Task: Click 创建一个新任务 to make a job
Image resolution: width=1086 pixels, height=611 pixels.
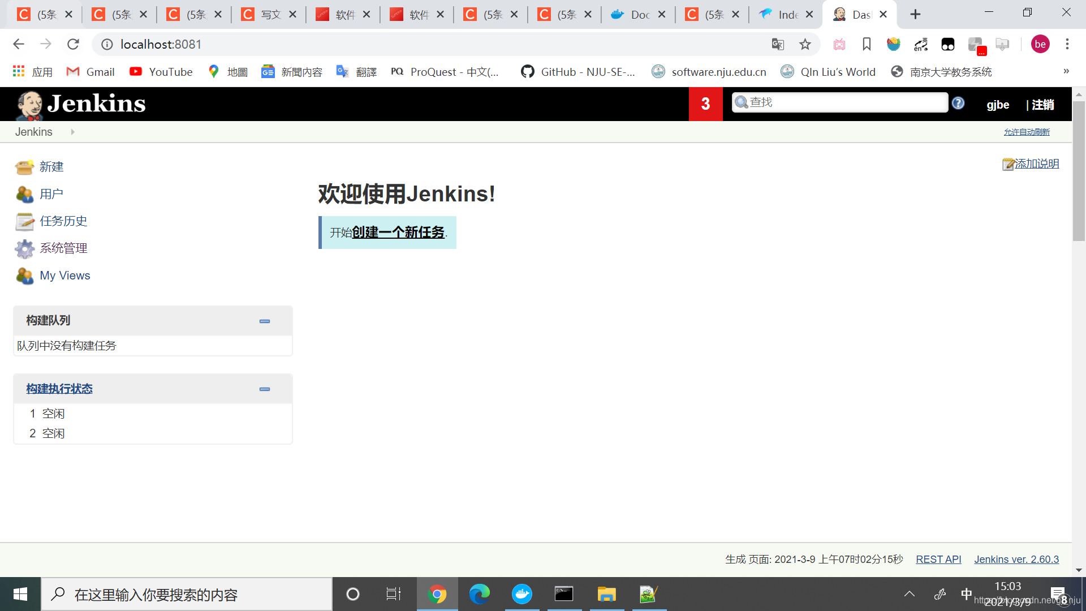Action: 398,232
